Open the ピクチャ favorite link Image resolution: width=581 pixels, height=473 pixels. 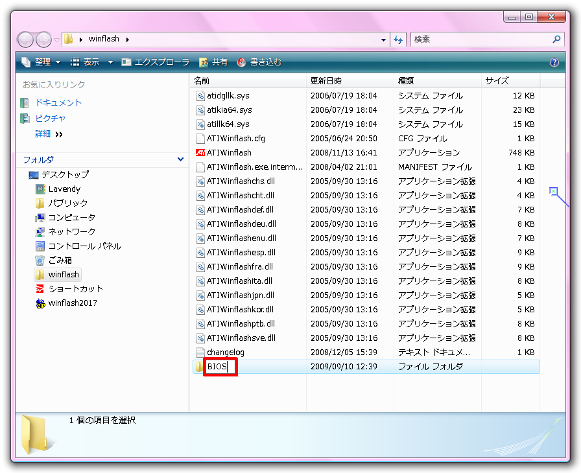51,119
